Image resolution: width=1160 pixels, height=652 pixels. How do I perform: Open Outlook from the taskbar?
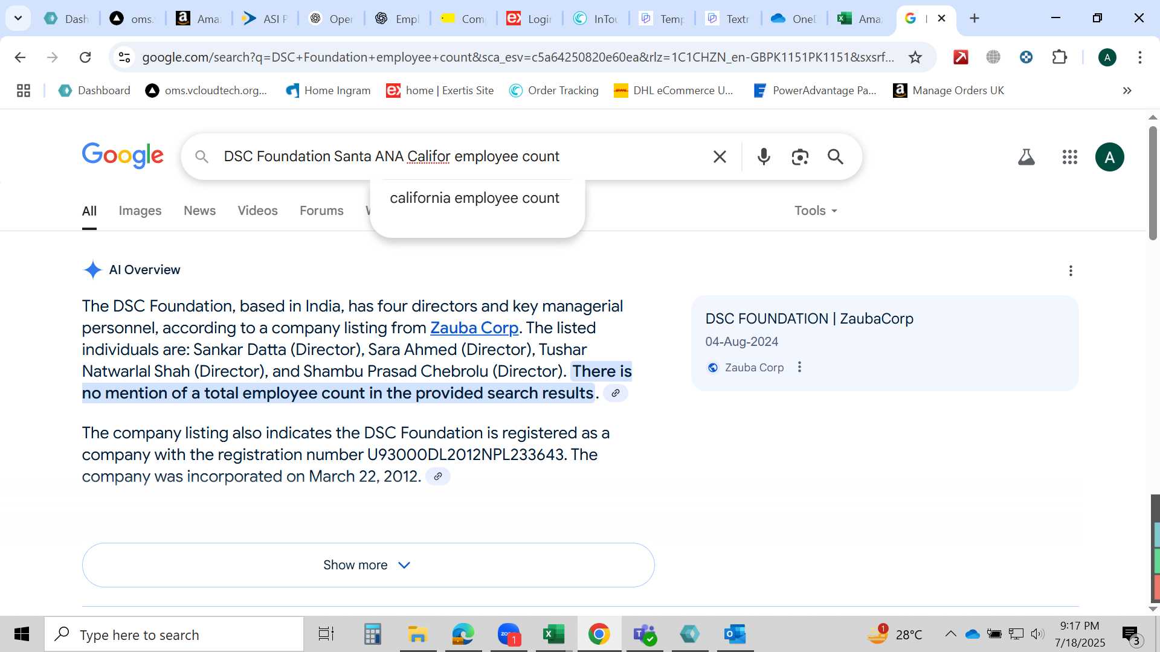(x=735, y=634)
